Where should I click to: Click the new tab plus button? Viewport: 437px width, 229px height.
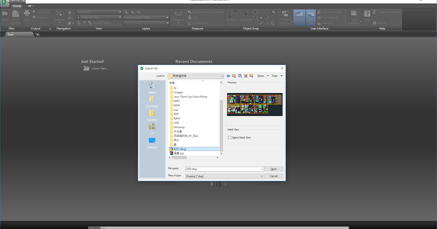coord(38,34)
